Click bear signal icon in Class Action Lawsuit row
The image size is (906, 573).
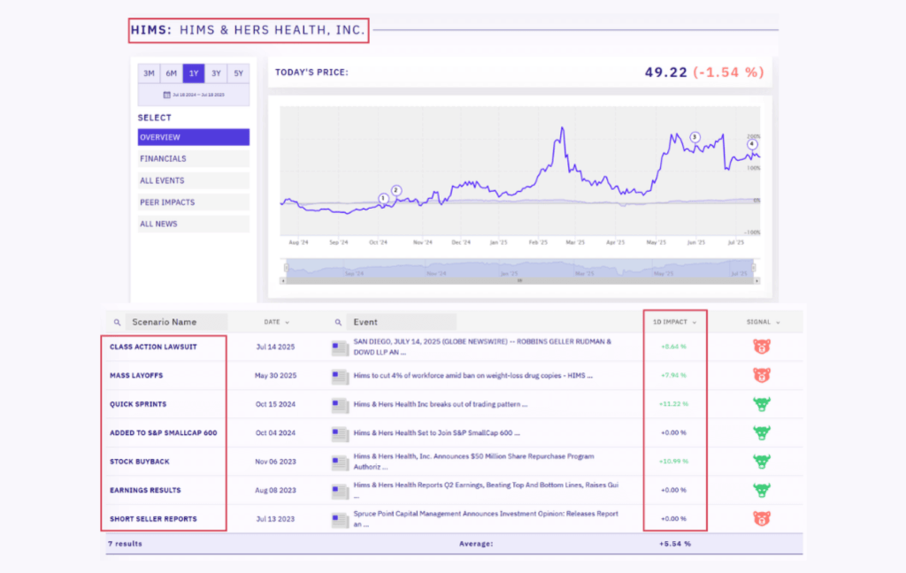coord(762,347)
